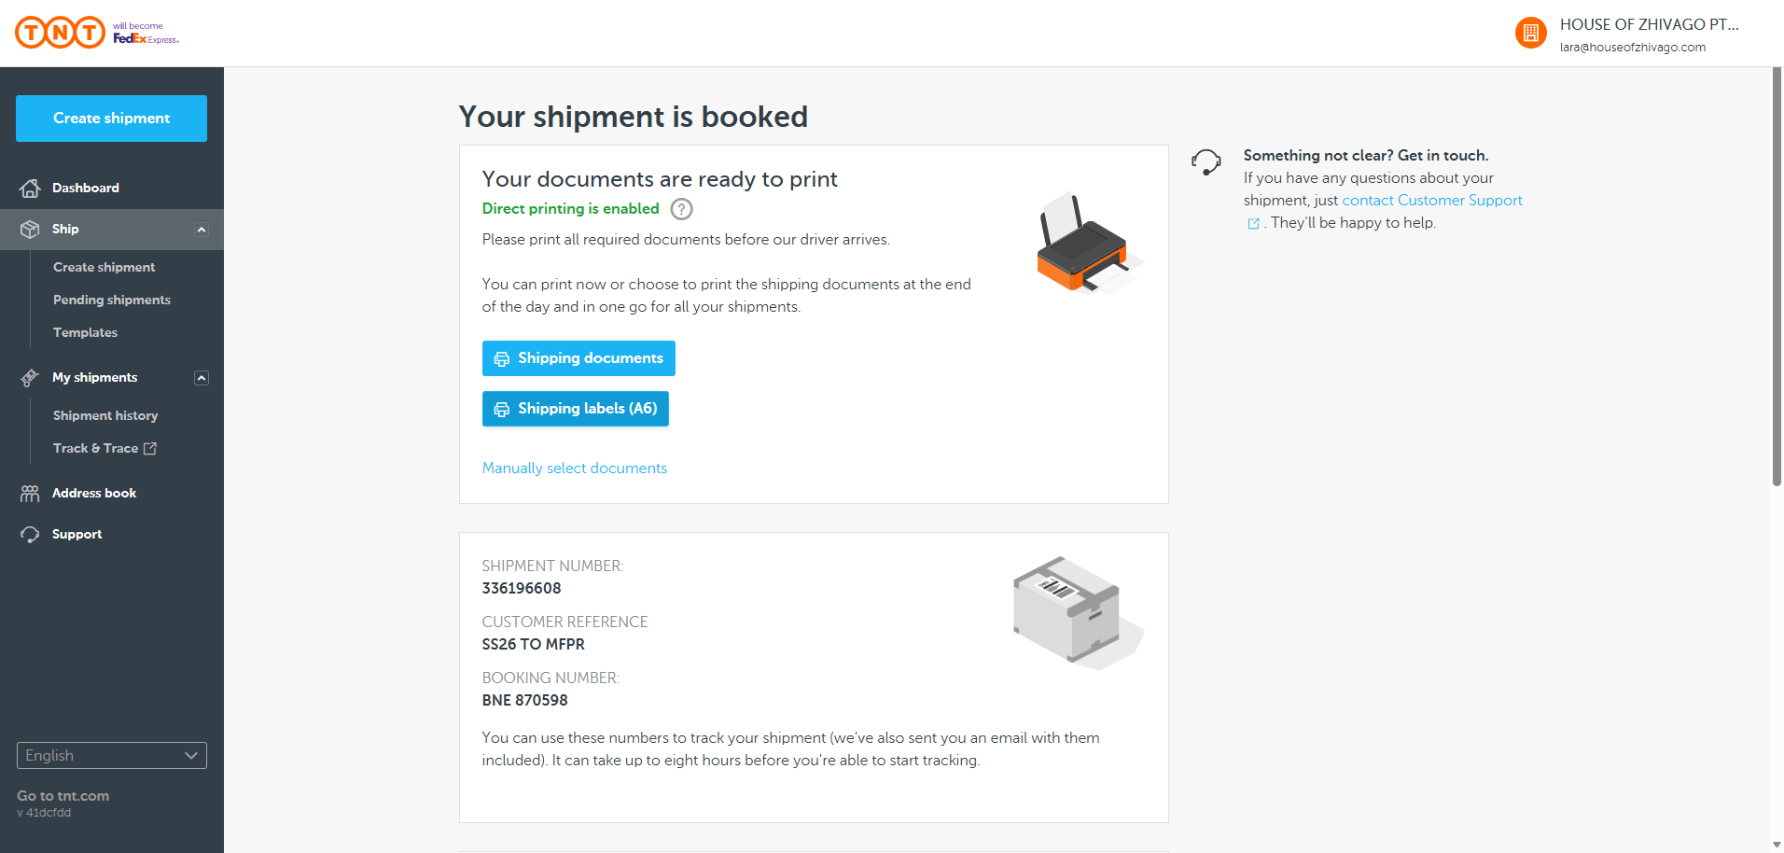Viewport: 1784px width, 853px height.
Task: Click Manually select documents link
Action: 575,468
